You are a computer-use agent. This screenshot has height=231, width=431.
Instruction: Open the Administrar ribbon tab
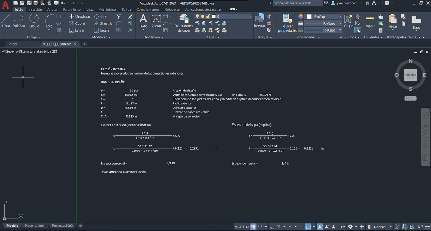point(107,9)
